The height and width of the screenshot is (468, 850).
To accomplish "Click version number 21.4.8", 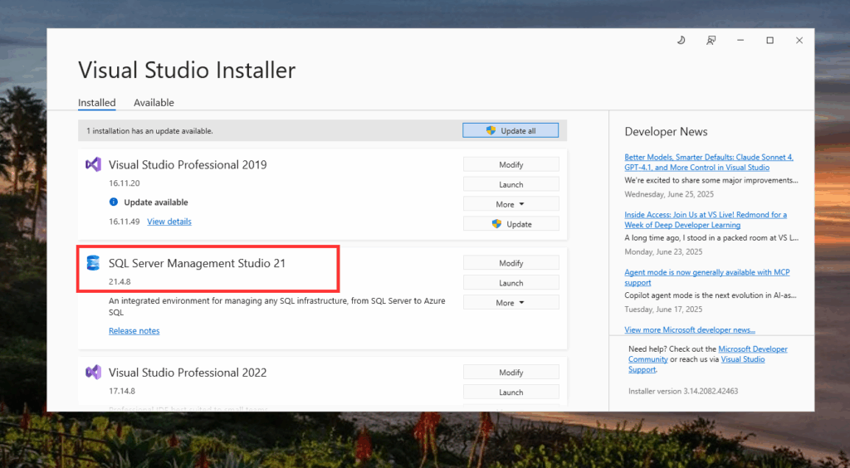I will click(x=120, y=281).
